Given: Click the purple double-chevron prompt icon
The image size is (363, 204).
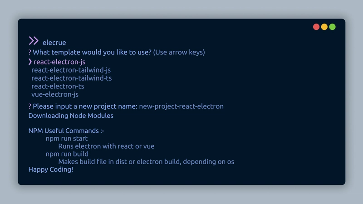Looking at the screenshot, I should pos(34,41).
